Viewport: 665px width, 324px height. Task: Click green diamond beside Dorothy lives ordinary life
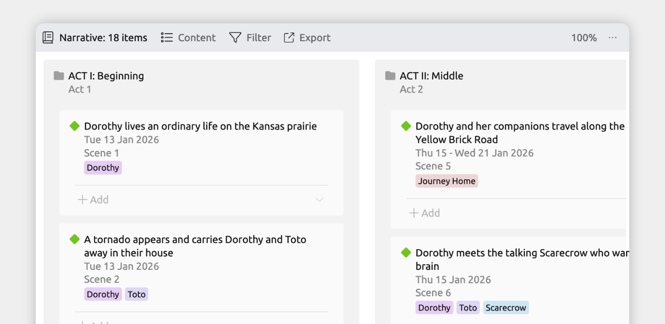pyautogui.click(x=75, y=125)
